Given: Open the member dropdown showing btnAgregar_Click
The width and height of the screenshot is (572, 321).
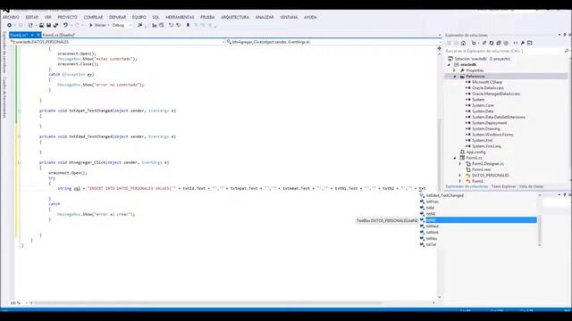Looking at the screenshot, I should tap(332, 42).
